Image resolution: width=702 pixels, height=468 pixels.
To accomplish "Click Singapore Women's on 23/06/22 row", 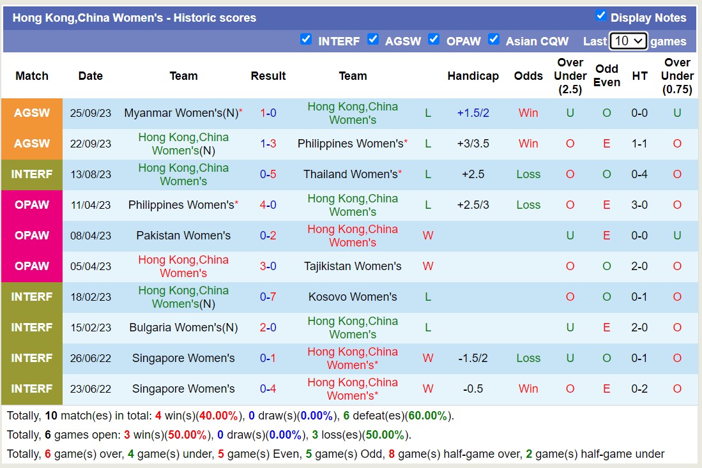I will [183, 389].
